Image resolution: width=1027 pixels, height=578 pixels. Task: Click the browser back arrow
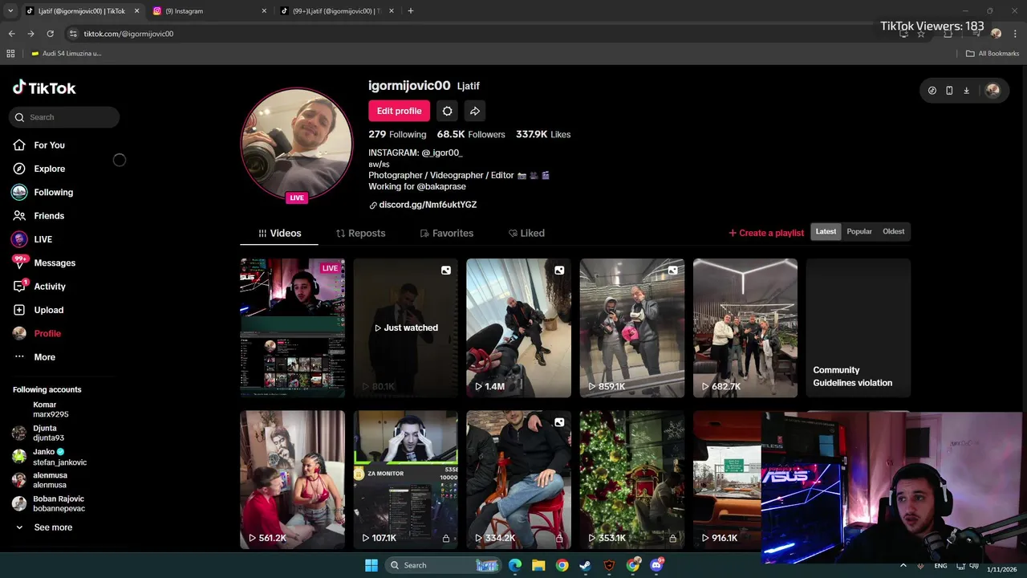11,34
